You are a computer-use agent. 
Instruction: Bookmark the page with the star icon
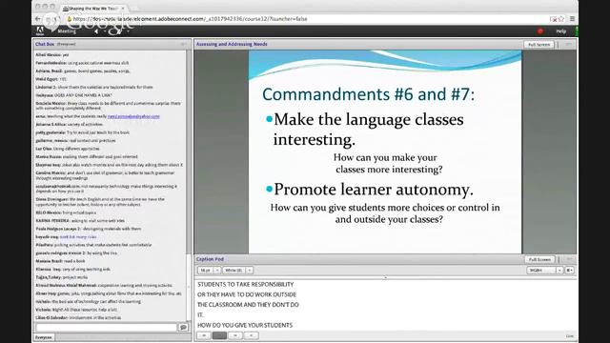561,19
